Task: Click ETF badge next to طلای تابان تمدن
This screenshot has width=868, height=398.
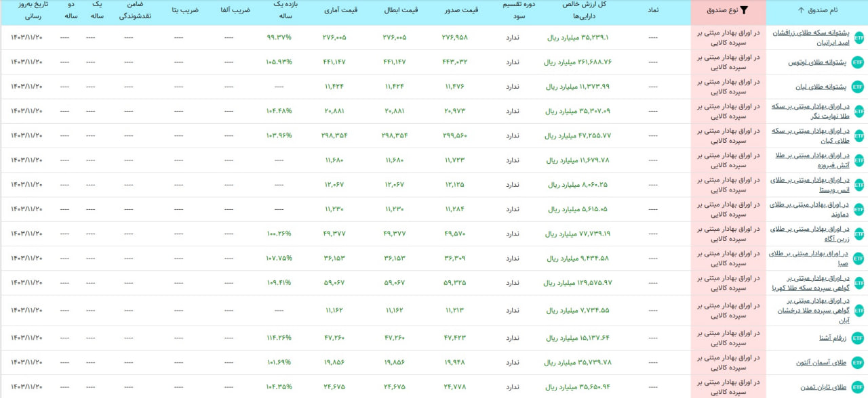Action: [858, 387]
